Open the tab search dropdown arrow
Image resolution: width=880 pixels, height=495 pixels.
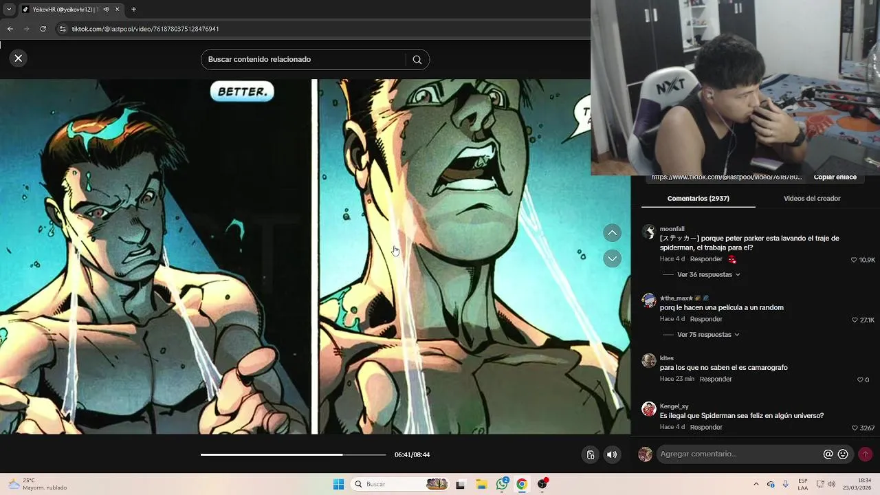[8, 10]
